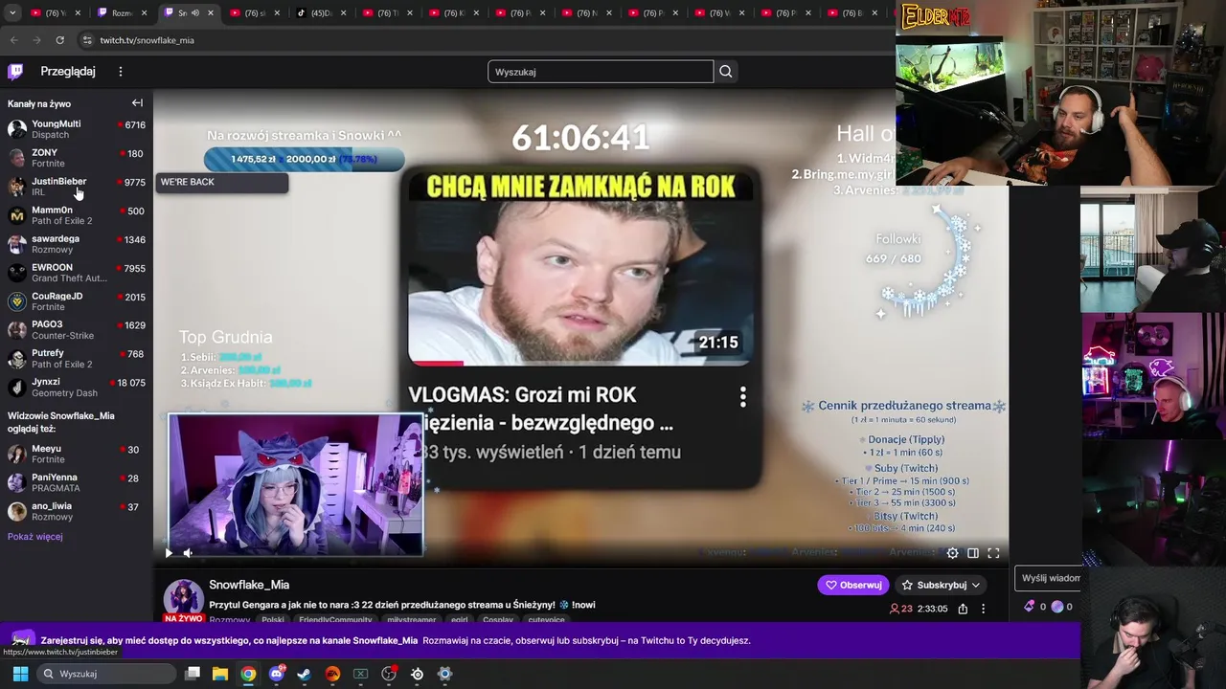Open the three-dot menu next to Przeglądaj

pyautogui.click(x=121, y=72)
